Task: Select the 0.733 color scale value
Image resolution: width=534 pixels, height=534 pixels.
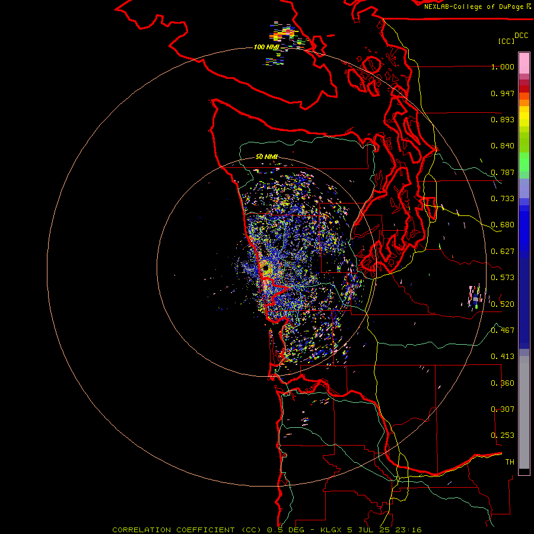Action: [503, 199]
